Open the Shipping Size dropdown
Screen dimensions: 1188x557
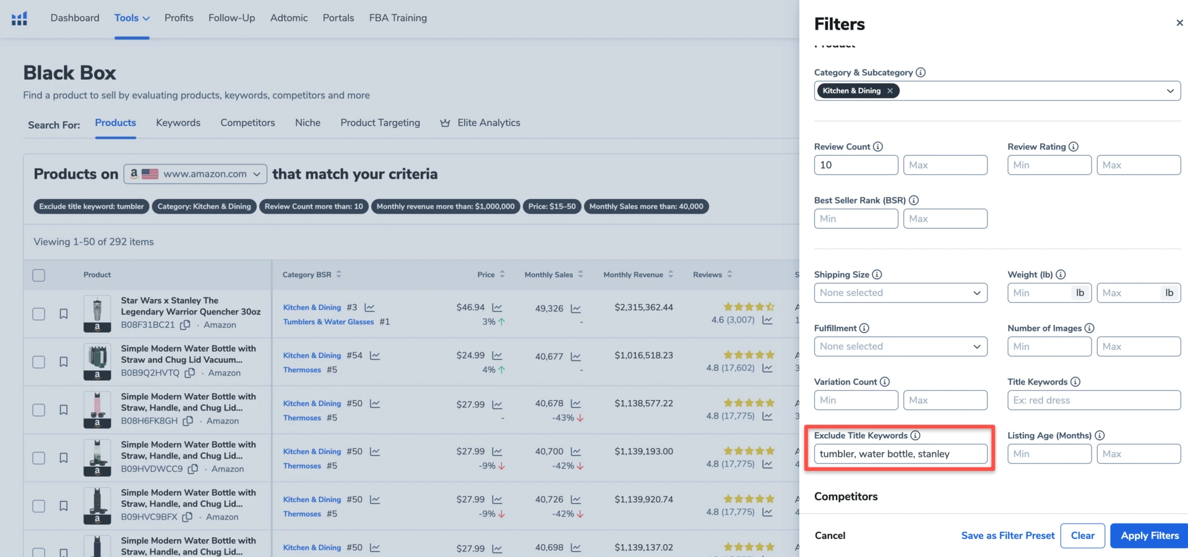(x=900, y=293)
